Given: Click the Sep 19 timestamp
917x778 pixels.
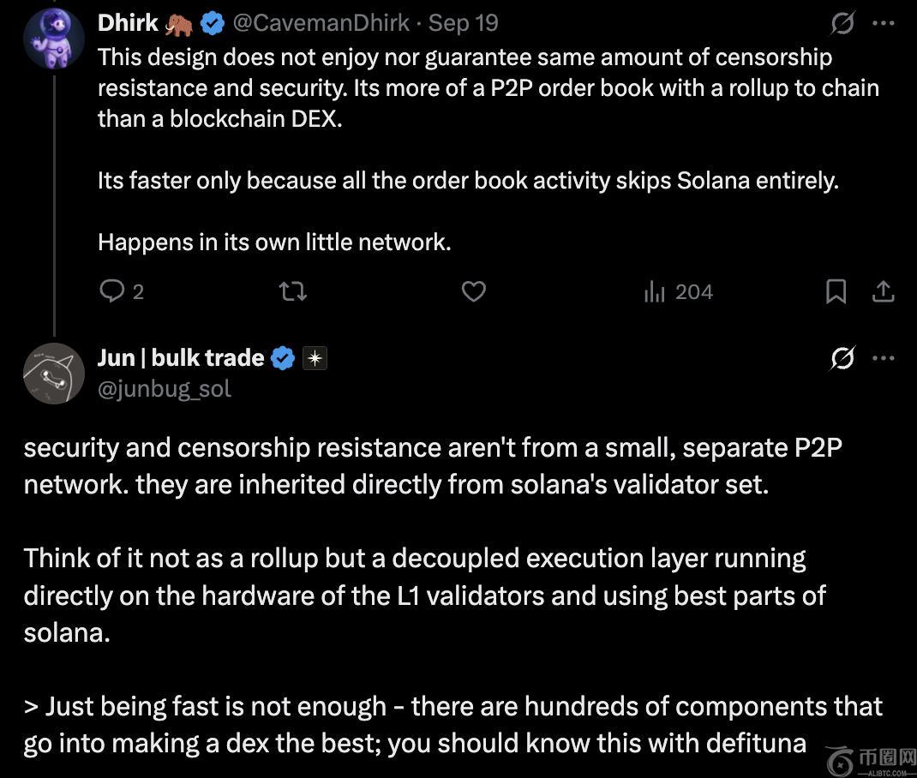Looking at the screenshot, I should tap(463, 23).
